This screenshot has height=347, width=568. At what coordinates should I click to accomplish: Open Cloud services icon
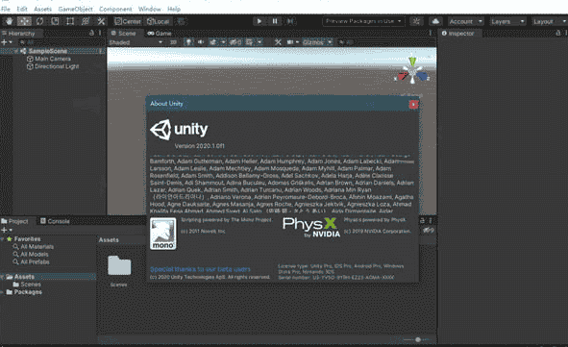tap(435, 21)
